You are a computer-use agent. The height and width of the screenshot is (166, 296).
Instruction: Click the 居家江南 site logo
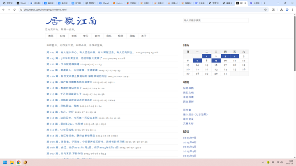coord(72,21)
